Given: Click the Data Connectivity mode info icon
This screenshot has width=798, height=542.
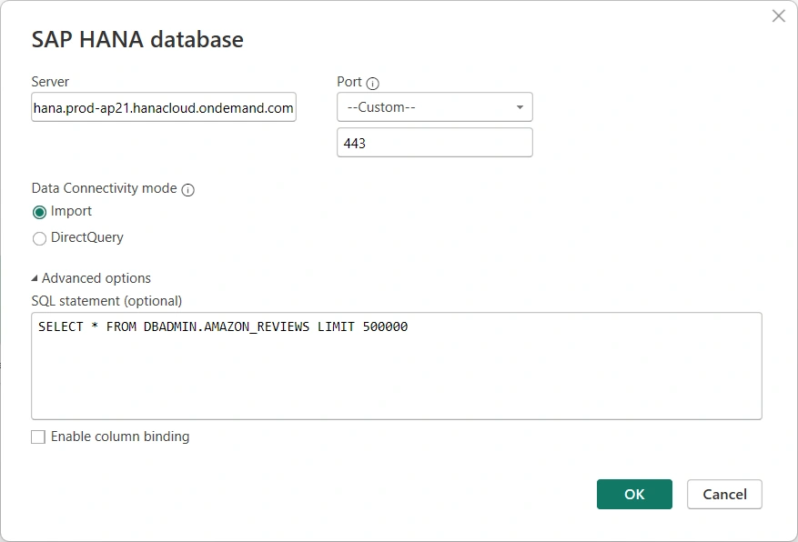Looking at the screenshot, I should [x=187, y=190].
